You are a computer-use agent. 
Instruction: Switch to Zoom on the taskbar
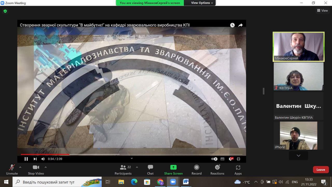point(173,182)
